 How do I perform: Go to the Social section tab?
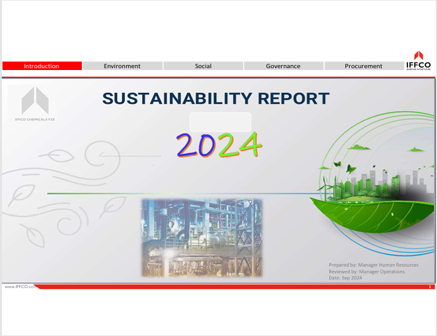pos(203,66)
